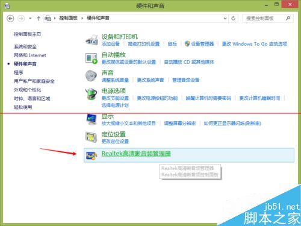Click the control panel icon in address bar

point(48,19)
